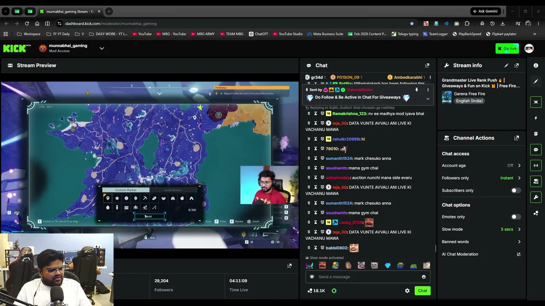Click the lightning bolt sidebar icon

tap(536, 118)
